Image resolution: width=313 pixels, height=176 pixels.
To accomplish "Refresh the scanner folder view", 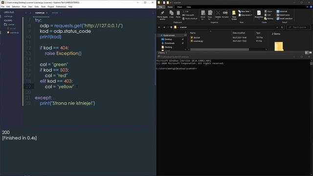I will pyautogui.click(x=282, y=27).
